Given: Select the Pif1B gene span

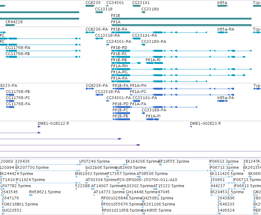Looking at the screenshot, I should coord(181,19).
